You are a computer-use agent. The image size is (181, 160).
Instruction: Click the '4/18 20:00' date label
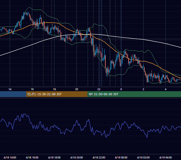coord(77,157)
